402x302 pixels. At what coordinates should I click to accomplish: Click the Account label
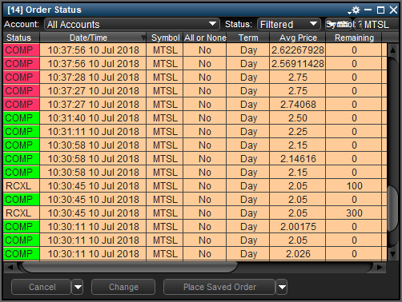tap(22, 24)
